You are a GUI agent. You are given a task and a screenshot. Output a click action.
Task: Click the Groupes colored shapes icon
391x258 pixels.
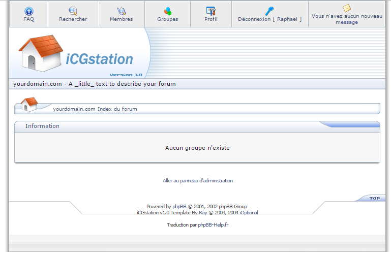pos(168,11)
